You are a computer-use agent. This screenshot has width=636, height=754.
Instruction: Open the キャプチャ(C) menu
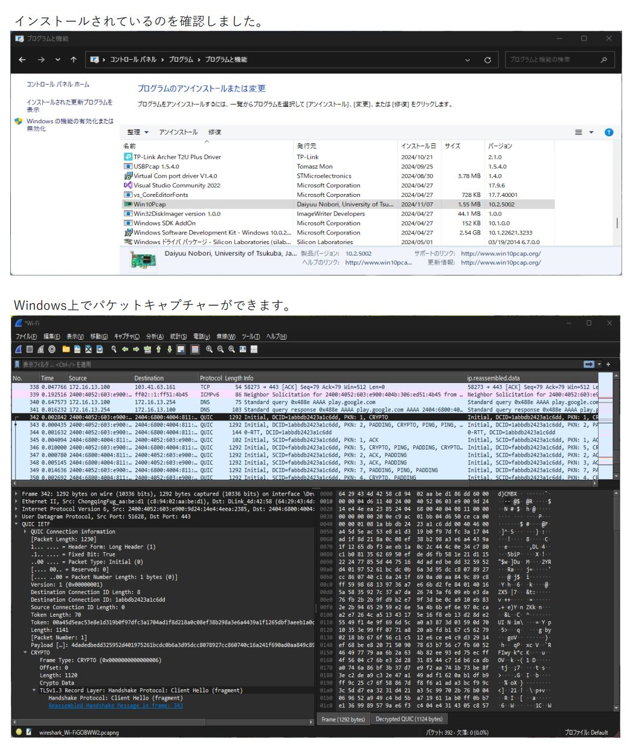[x=127, y=337]
